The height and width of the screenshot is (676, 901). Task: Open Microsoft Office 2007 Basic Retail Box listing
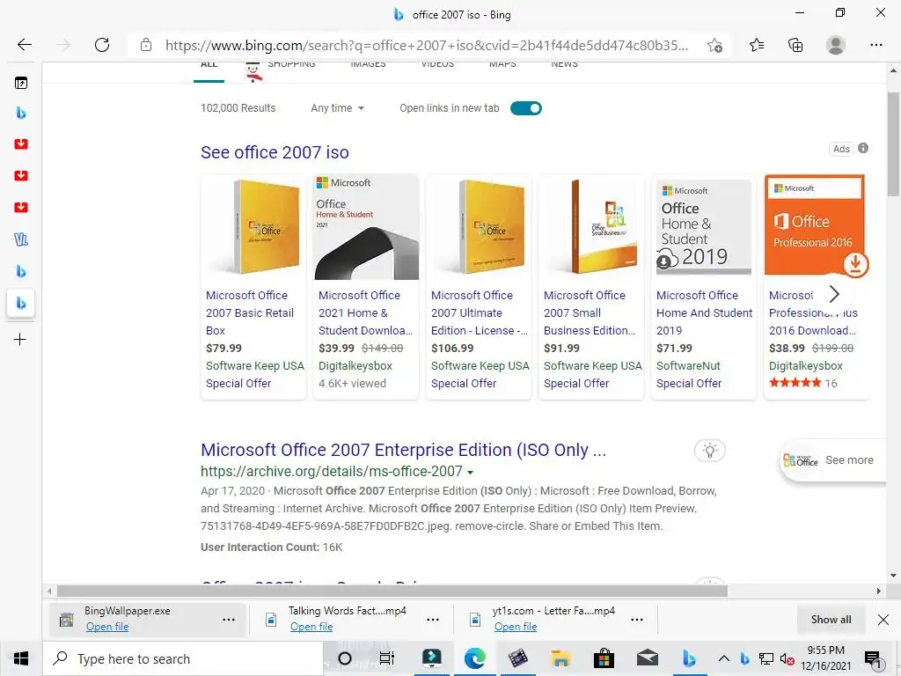coord(250,312)
